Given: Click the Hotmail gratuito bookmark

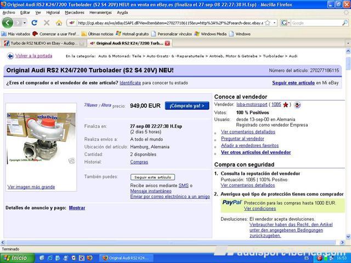Looking at the screenshot, I should (x=132, y=34).
